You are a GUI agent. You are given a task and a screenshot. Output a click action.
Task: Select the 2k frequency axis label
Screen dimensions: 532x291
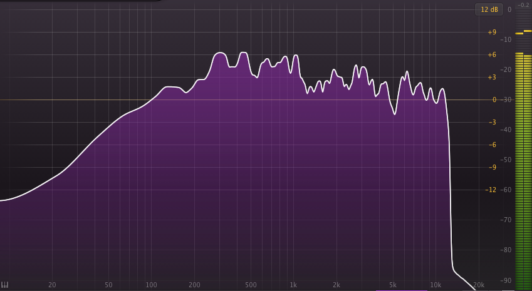click(x=336, y=285)
